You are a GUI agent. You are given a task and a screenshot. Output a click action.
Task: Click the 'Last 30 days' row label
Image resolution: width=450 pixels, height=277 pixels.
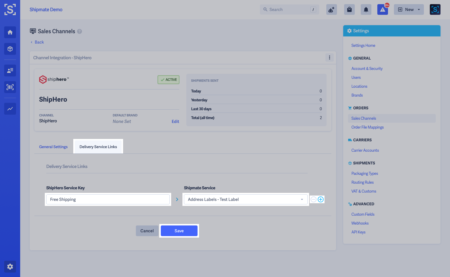point(201,109)
